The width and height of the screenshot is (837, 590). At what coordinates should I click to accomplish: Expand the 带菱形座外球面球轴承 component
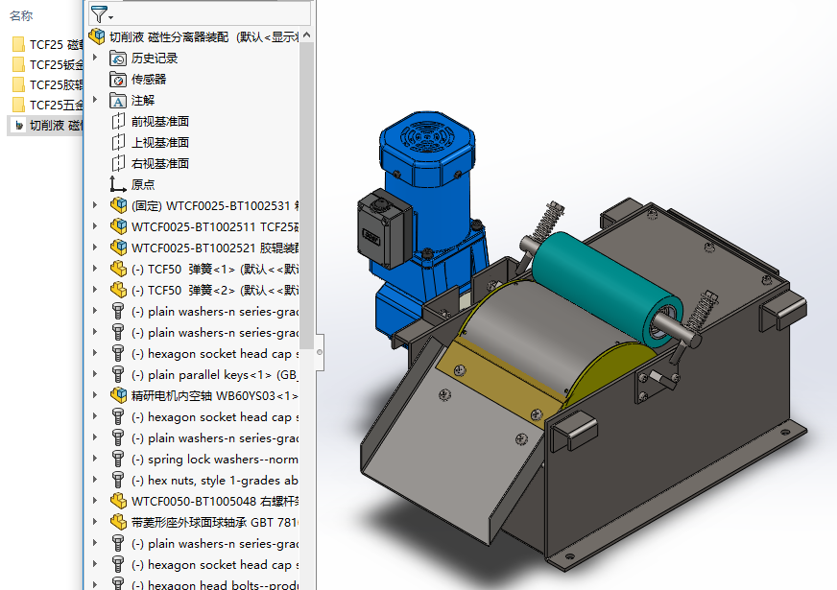[95, 522]
